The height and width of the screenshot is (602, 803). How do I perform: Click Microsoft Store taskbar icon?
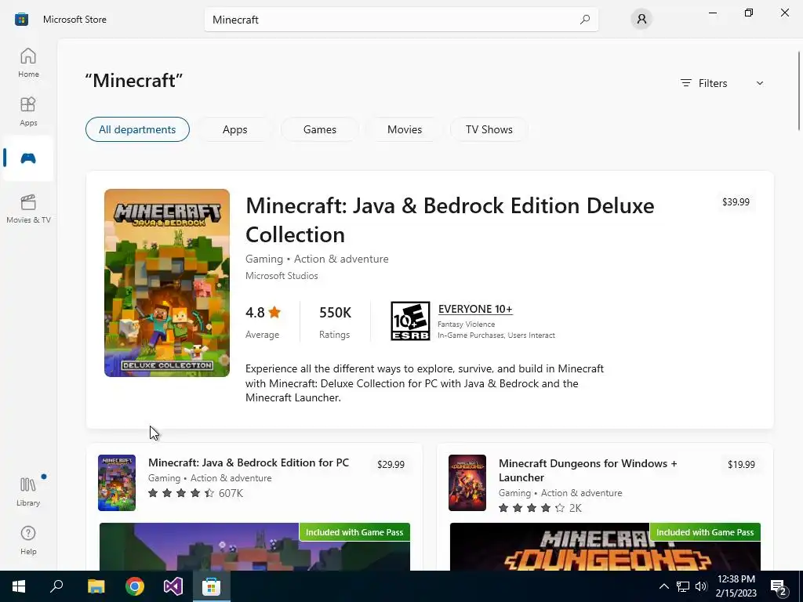click(x=211, y=586)
